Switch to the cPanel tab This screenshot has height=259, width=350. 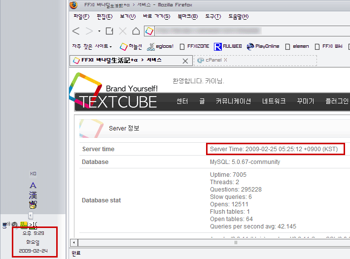click(x=255, y=60)
